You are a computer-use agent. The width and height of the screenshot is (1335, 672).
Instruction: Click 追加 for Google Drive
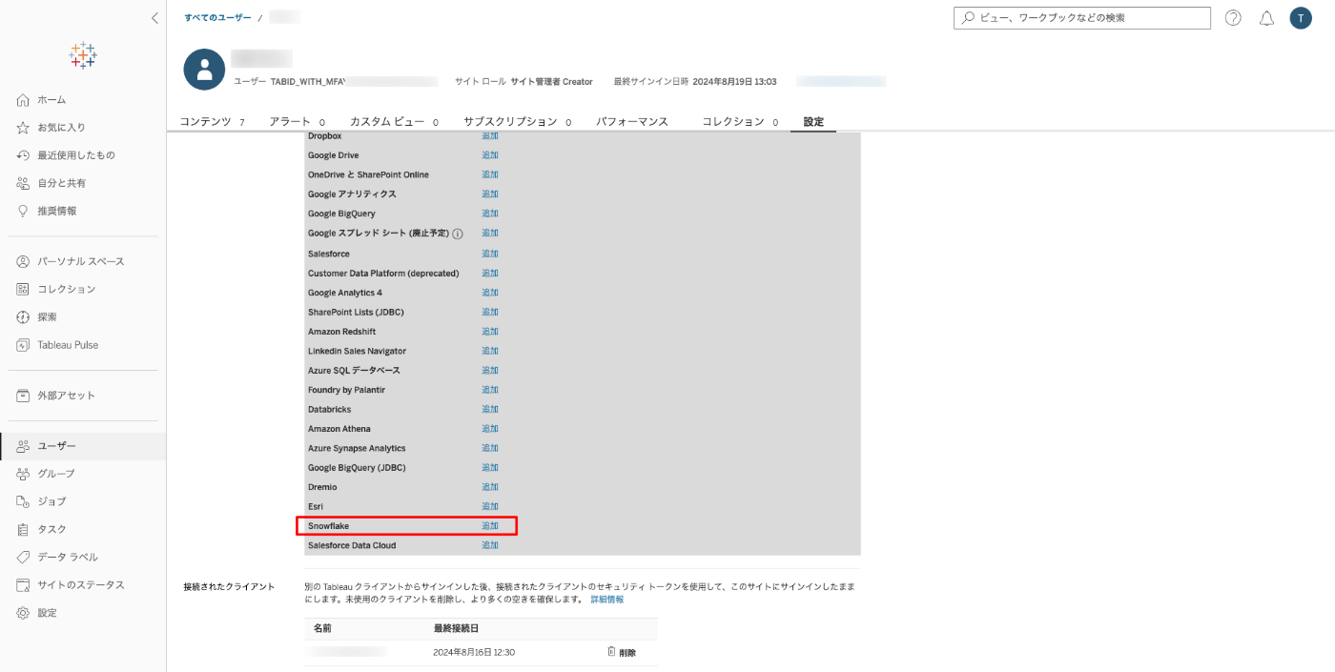(490, 155)
